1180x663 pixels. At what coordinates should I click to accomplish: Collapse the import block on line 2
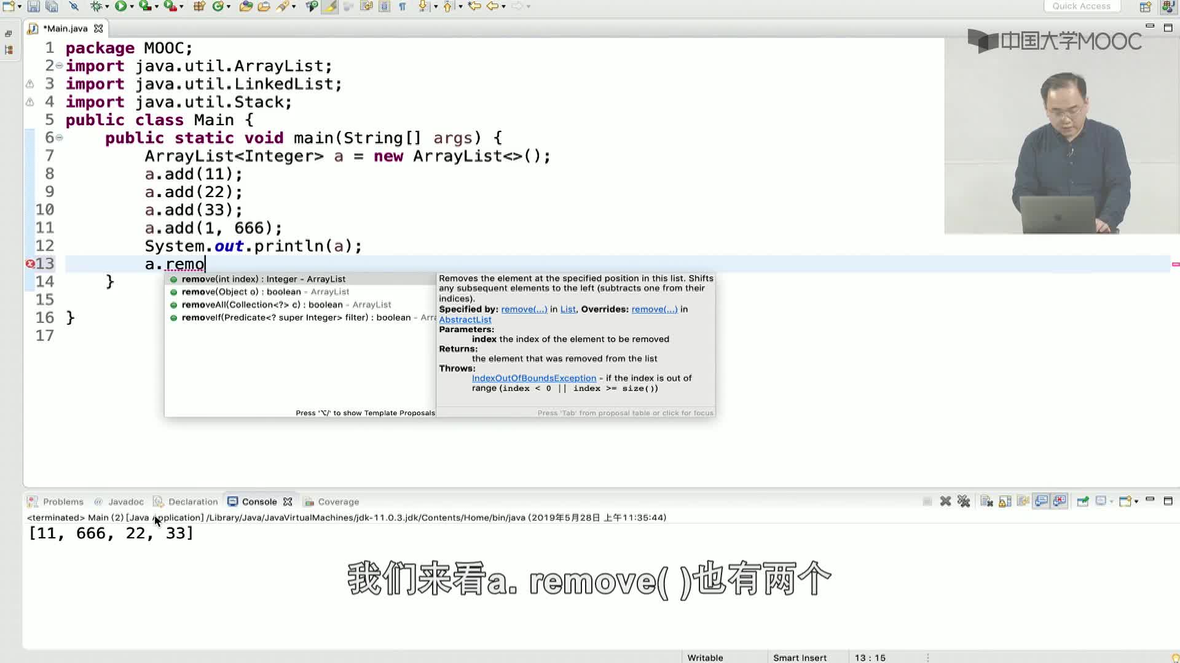tap(60, 66)
